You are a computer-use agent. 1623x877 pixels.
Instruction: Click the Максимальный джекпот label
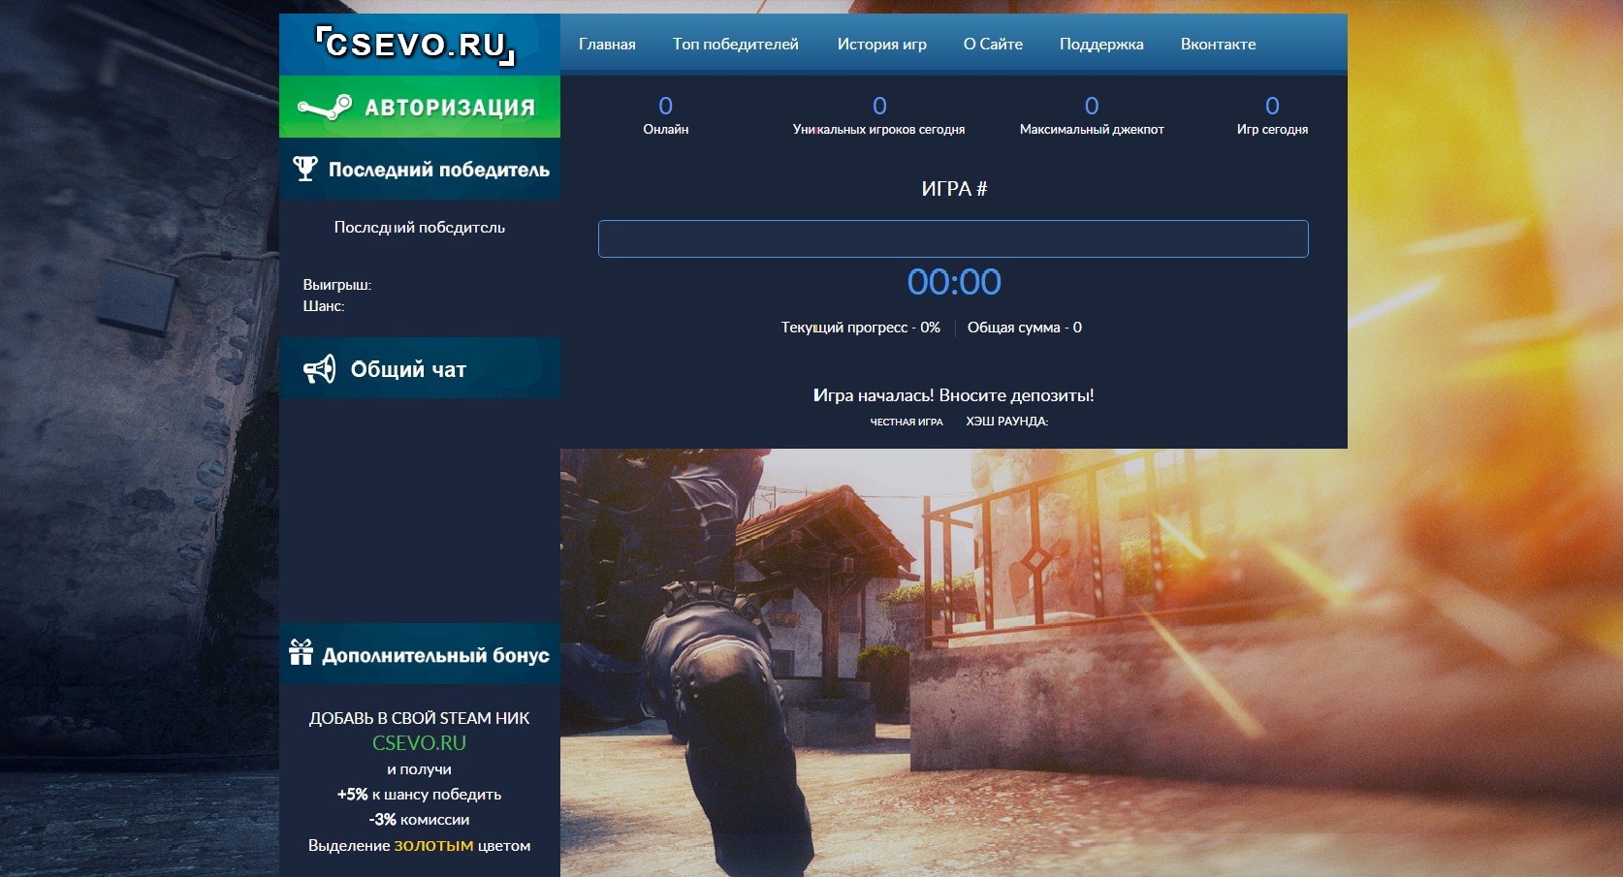(x=1092, y=129)
